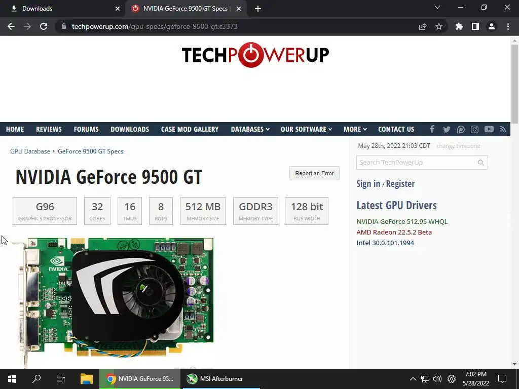Open Task View on the taskbar

61,379
